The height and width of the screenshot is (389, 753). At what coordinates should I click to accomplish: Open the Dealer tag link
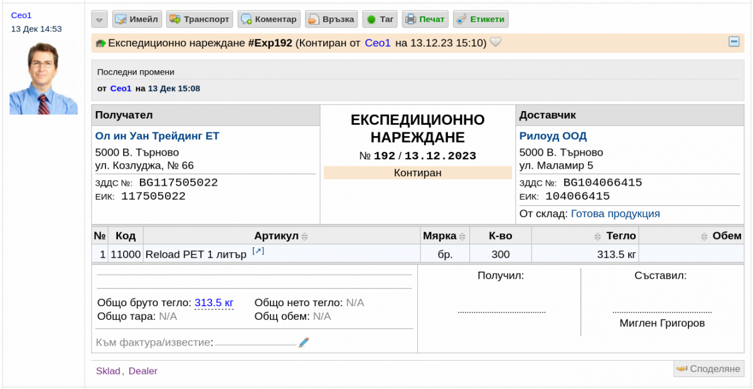tap(143, 371)
